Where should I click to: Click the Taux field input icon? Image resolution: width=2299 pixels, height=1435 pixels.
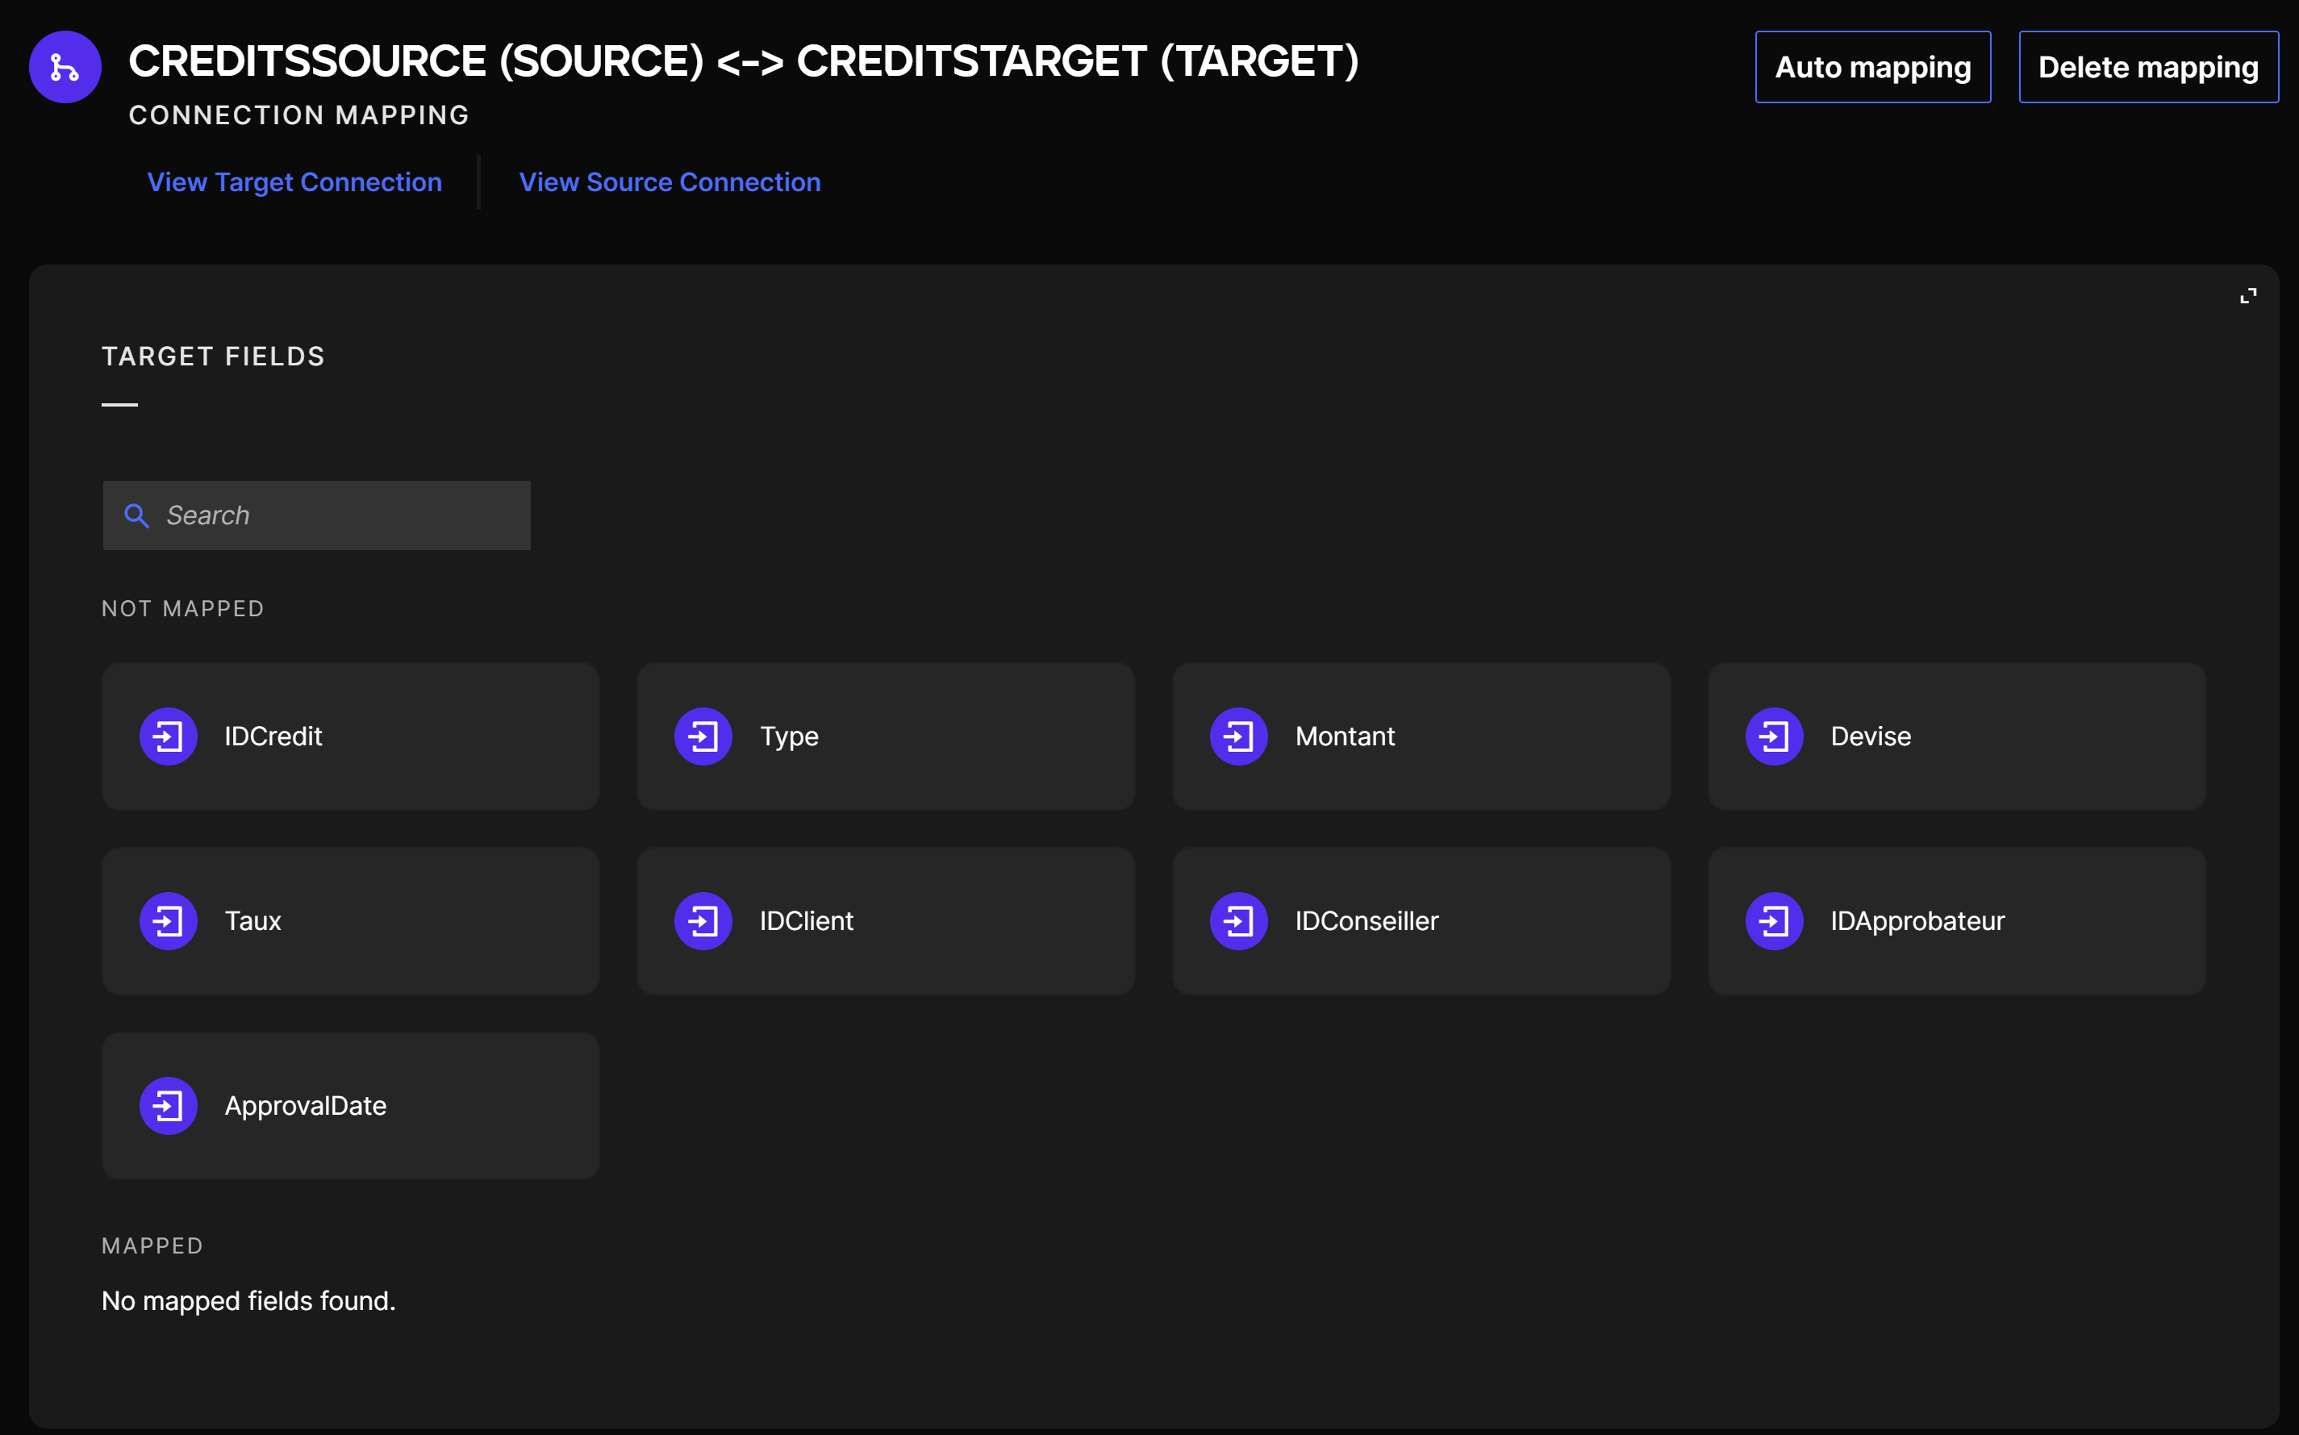tap(168, 920)
